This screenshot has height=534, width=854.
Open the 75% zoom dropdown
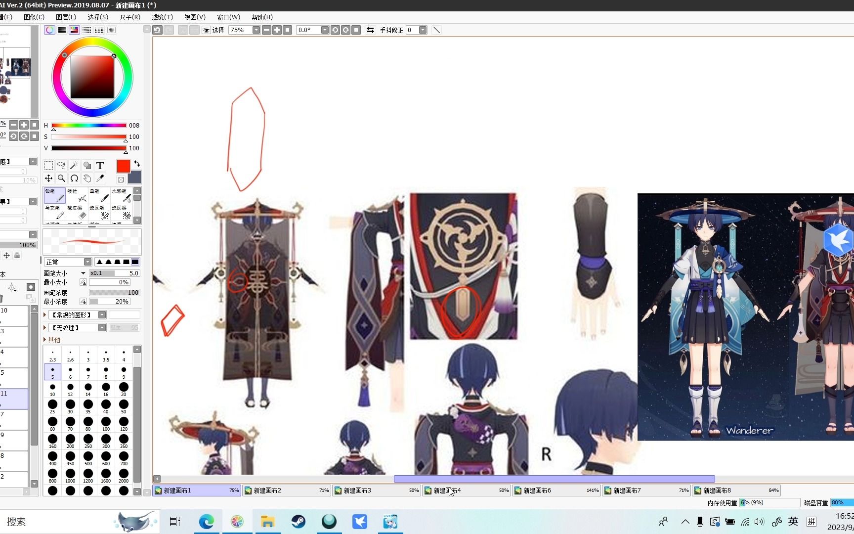click(256, 30)
